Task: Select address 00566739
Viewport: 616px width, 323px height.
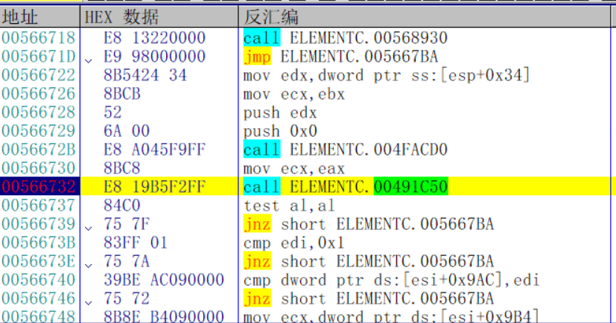Action: (x=39, y=224)
